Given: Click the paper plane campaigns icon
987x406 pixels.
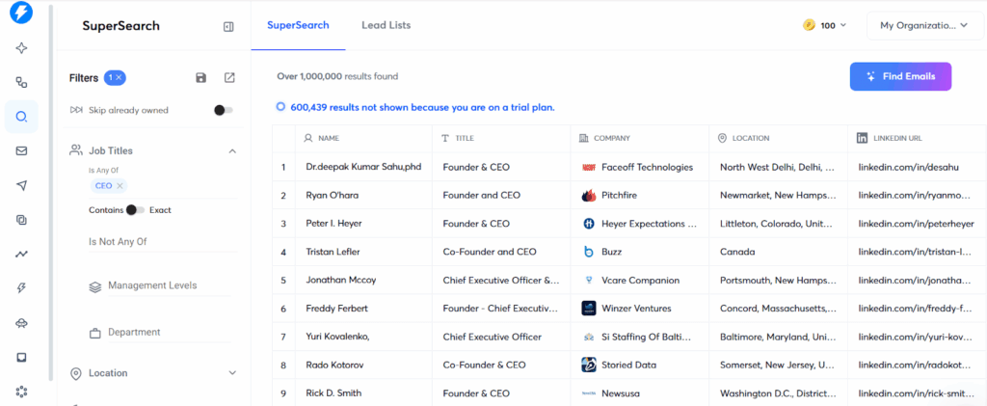Looking at the screenshot, I should pos(21,185).
